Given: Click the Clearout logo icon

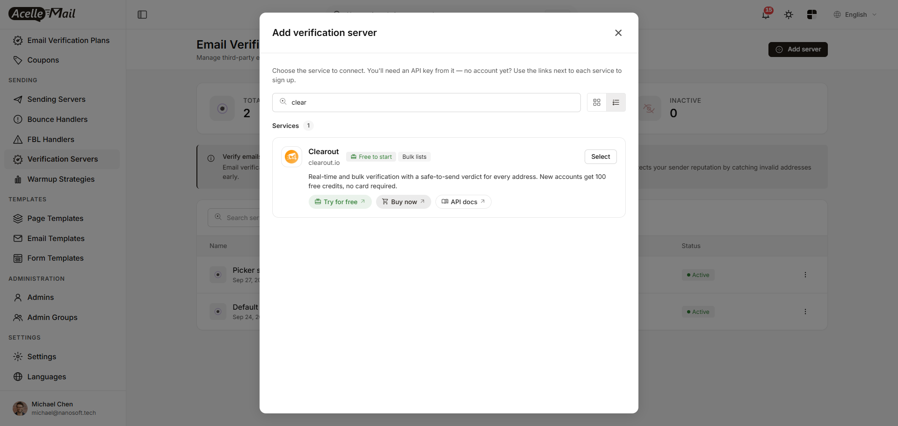Looking at the screenshot, I should [x=291, y=157].
